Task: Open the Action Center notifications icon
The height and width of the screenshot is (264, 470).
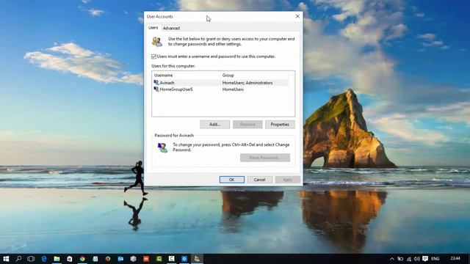Action: pyautogui.click(x=425, y=259)
